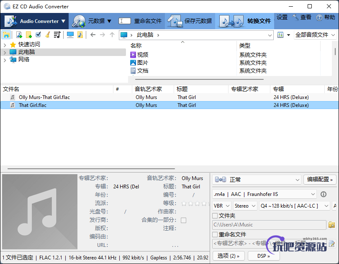Screen dimensions: 339x264
Task: Go up one folder level
Action: pyautogui.click(x=112, y=35)
